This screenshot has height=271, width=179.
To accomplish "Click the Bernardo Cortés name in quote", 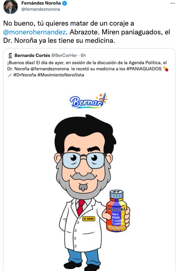I will pyautogui.click(x=32, y=55).
